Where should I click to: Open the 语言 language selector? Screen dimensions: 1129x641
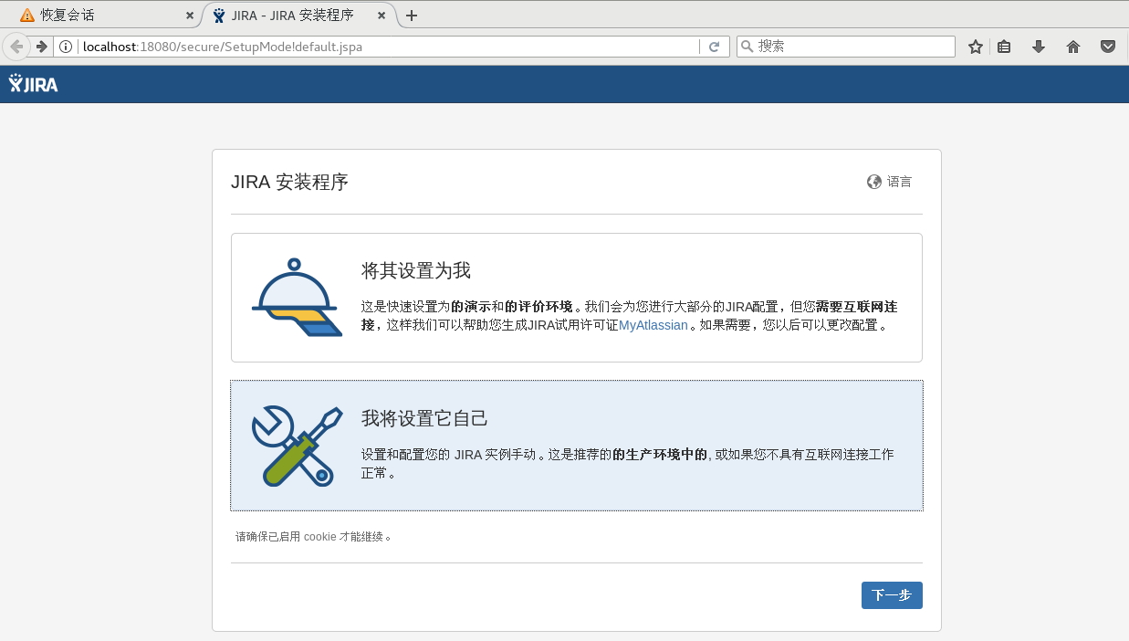890,182
